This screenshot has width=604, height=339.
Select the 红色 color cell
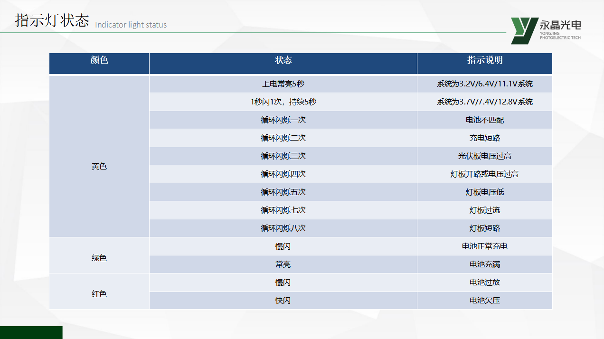click(99, 292)
